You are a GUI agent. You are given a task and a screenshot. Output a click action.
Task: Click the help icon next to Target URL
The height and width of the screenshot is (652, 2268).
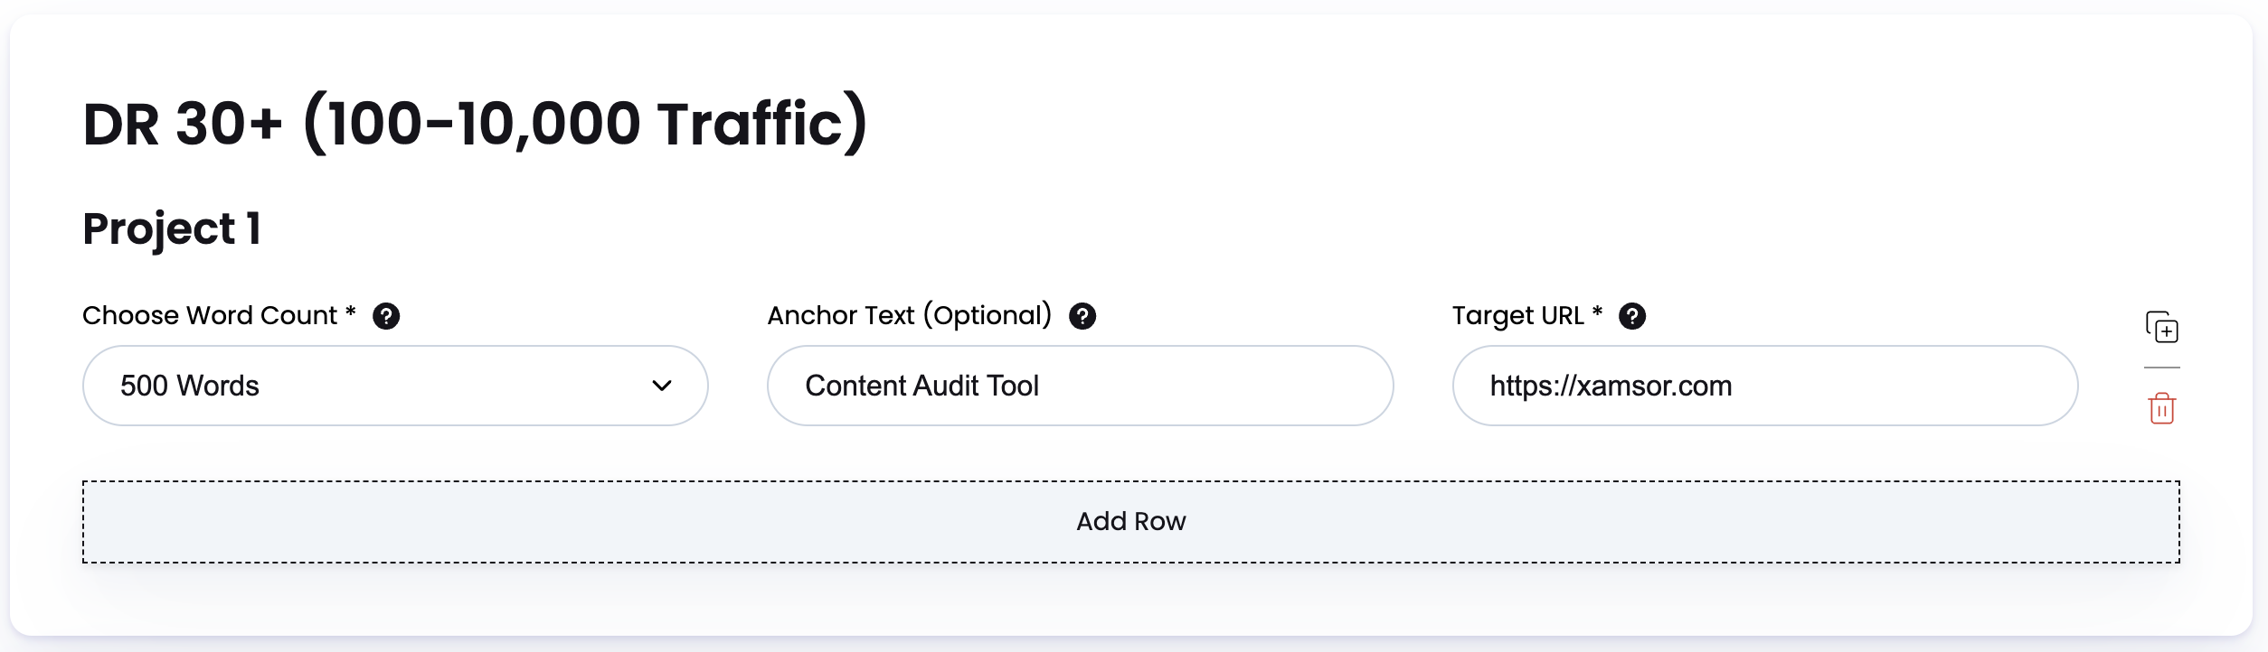click(1632, 315)
